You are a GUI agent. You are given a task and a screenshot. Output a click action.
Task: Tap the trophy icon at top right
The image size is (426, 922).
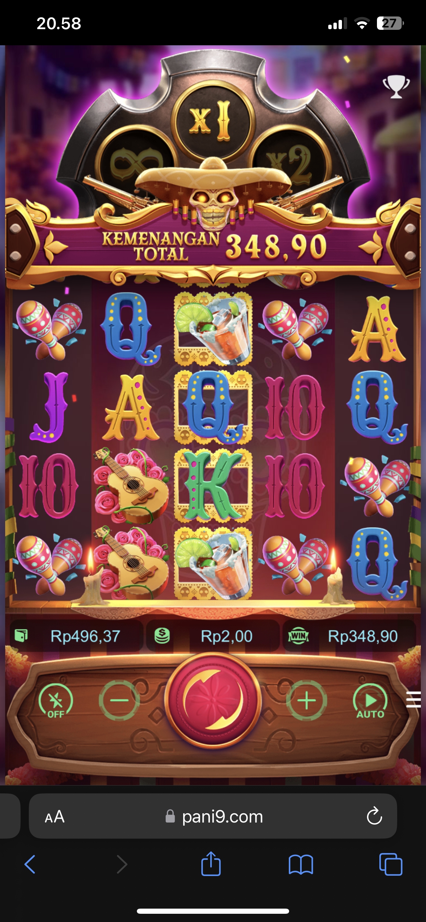pos(396,87)
